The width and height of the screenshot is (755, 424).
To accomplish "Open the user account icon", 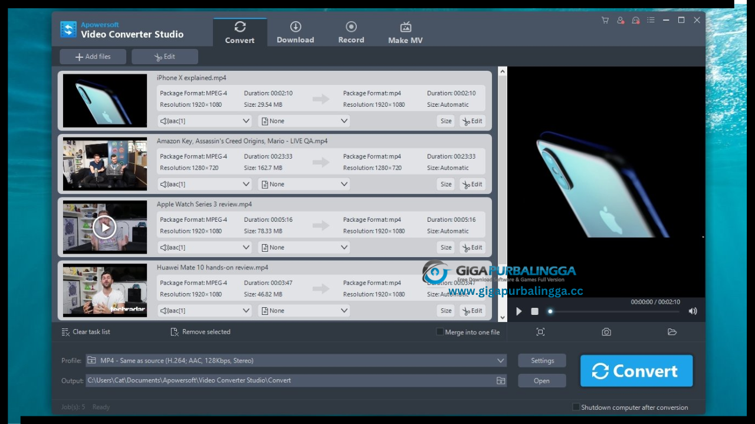I will [x=621, y=20].
